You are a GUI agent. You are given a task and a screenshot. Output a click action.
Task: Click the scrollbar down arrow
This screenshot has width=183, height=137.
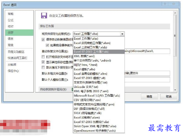pyautogui.click(x=175, y=90)
